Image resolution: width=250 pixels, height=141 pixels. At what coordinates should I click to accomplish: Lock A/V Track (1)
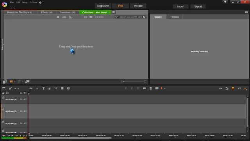[x=3, y=98]
